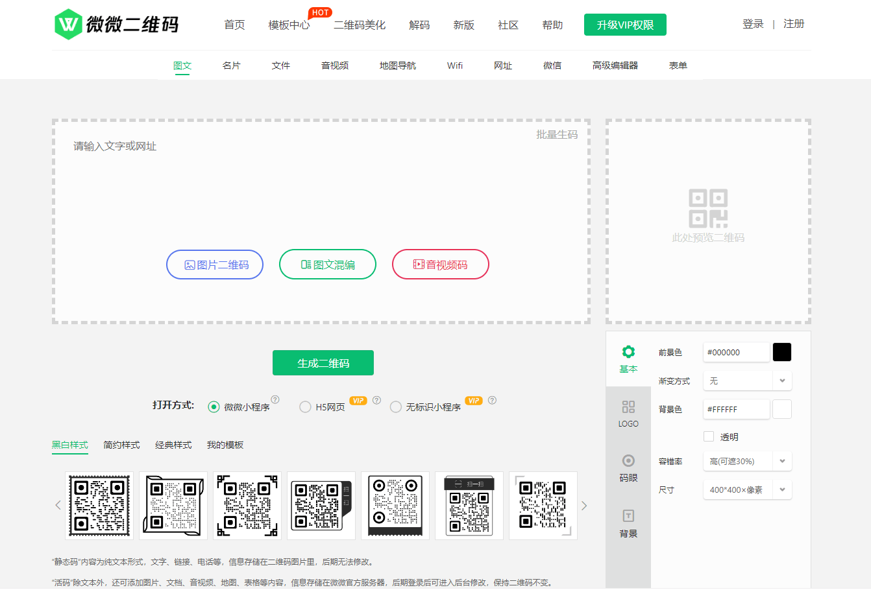Open the 注册 registration link

tap(794, 23)
